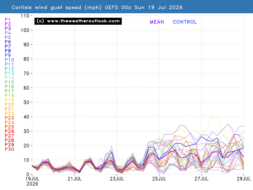This screenshot has height=190, width=253.
Task: Click the MEAN legend label
Action: (157, 22)
